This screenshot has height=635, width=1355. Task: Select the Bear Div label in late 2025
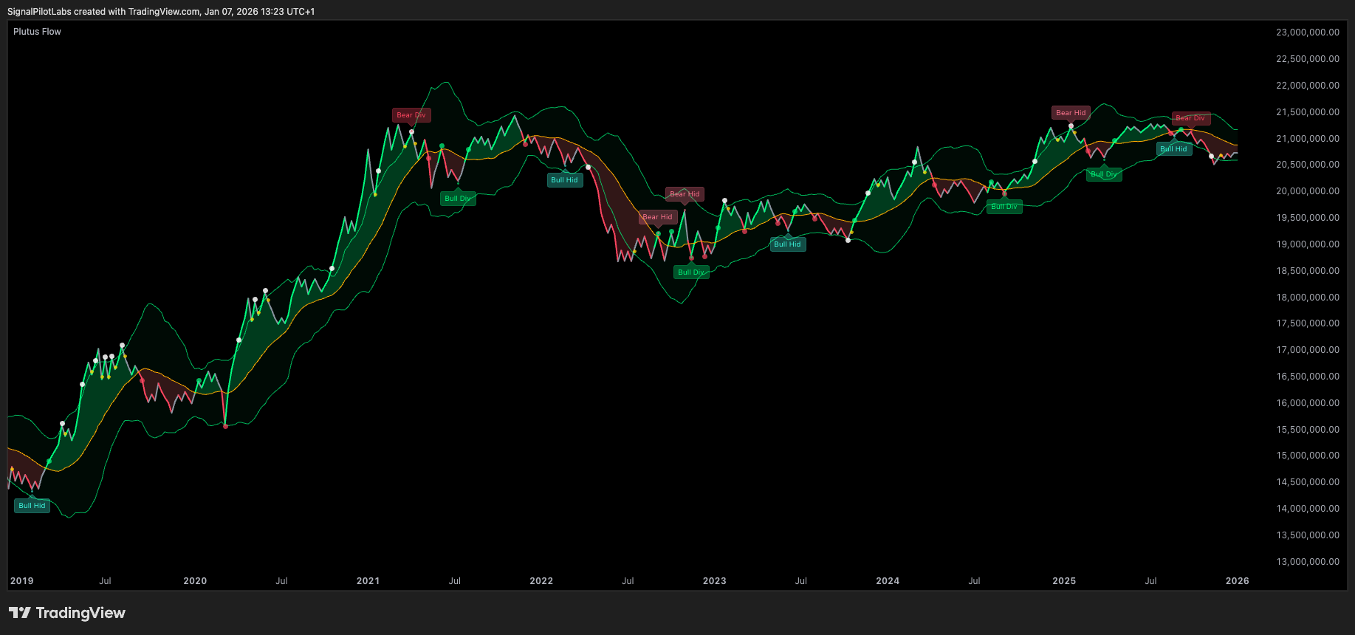pos(1190,118)
